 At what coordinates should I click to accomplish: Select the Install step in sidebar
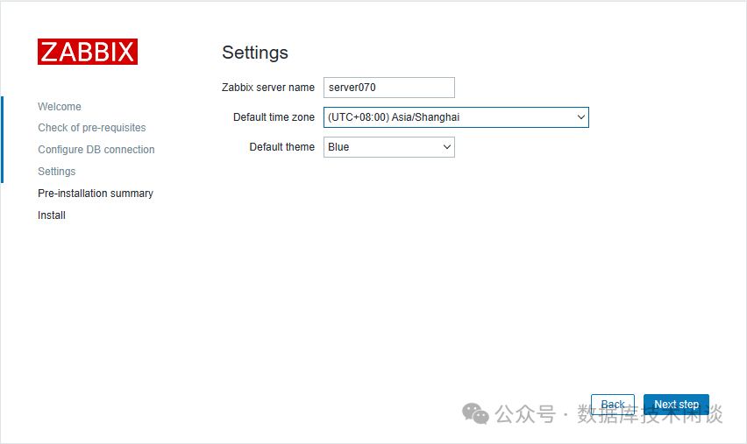coord(52,215)
